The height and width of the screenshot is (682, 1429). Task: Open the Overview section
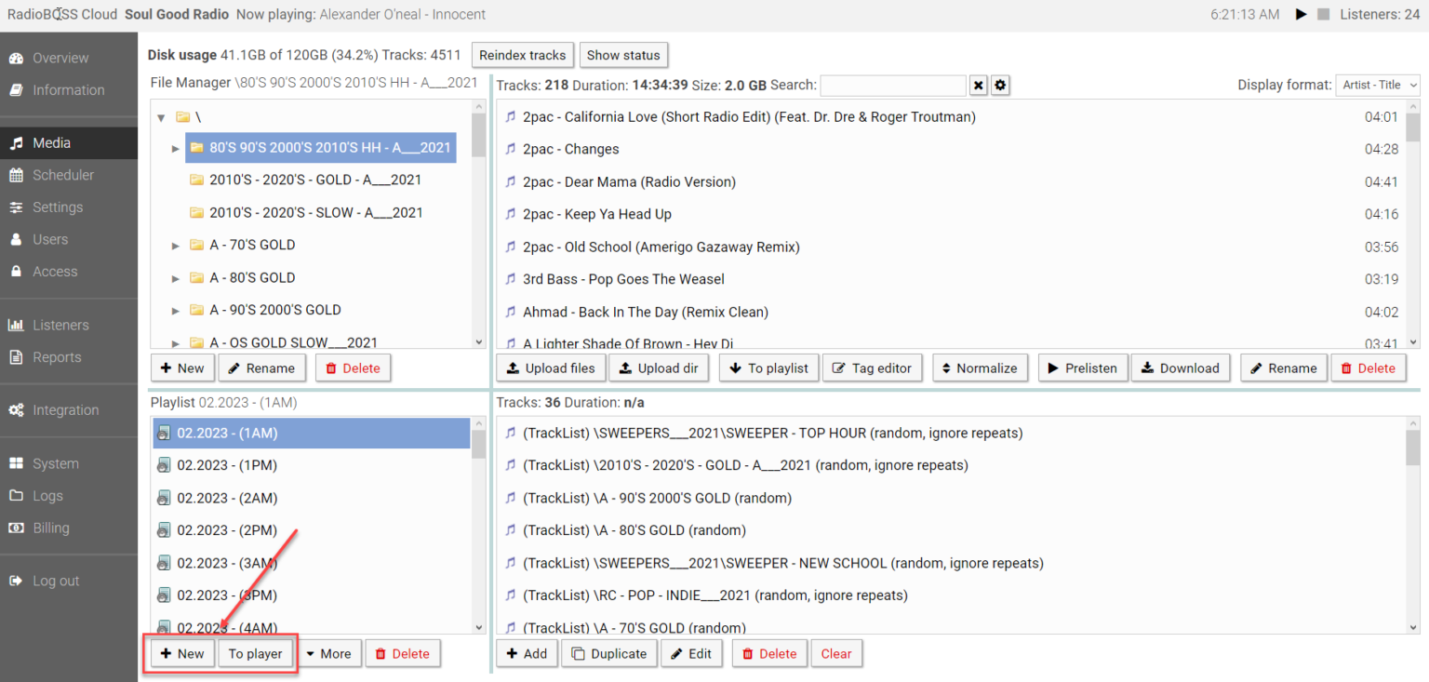point(60,57)
